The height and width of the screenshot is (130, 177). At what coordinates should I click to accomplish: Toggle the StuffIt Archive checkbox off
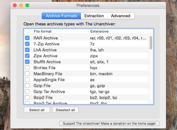[x=27, y=62]
